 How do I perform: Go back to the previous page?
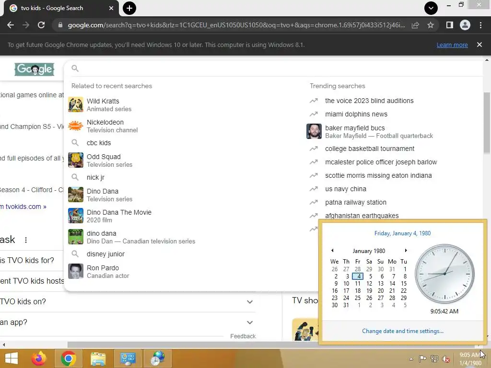[11, 25]
